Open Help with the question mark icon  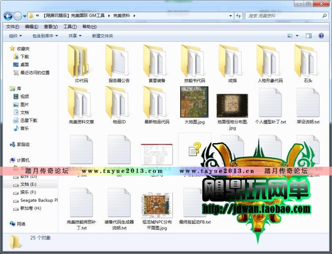[x=321, y=36]
